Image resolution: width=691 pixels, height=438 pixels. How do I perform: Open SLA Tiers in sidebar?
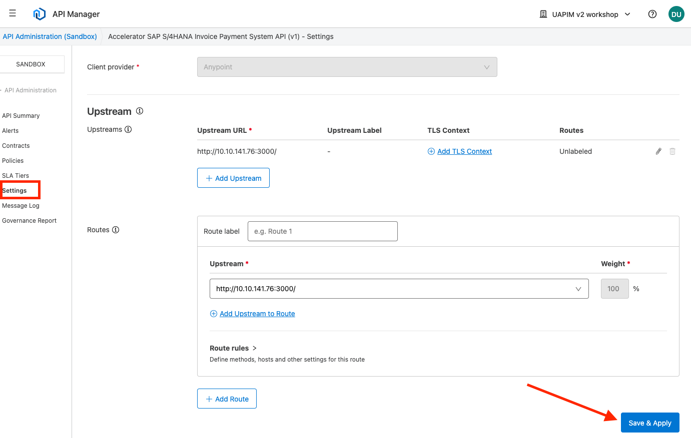coord(16,176)
